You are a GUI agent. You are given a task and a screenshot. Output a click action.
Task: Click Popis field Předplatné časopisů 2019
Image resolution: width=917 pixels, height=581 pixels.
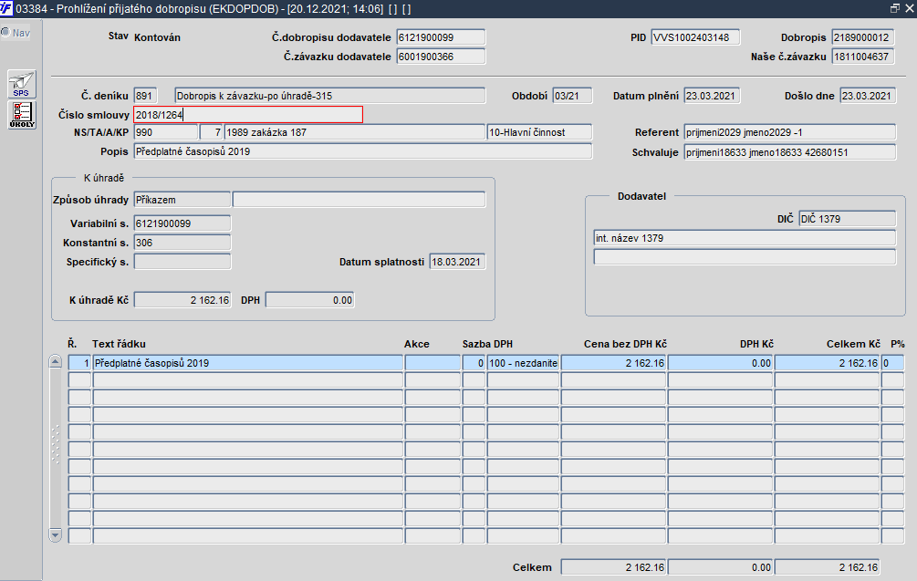(x=362, y=151)
